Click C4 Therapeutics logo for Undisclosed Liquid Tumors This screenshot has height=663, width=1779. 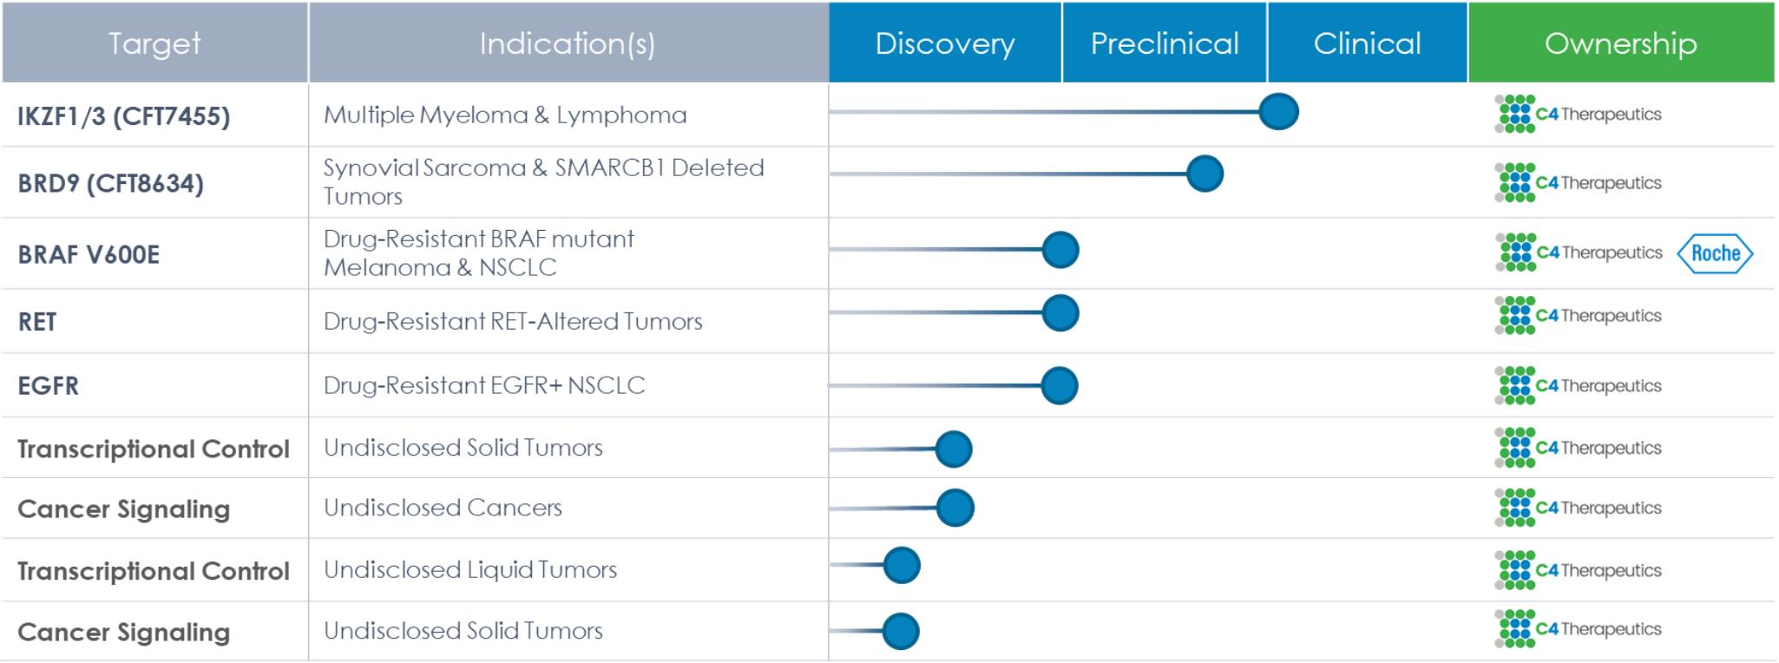[x=1578, y=570]
